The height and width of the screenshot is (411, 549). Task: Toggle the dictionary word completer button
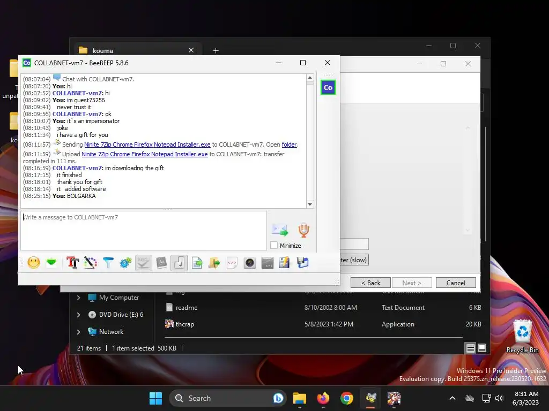pyautogui.click(x=161, y=262)
